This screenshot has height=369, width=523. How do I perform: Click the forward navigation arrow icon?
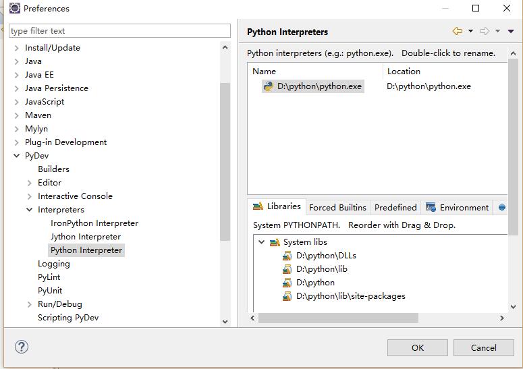pos(484,31)
